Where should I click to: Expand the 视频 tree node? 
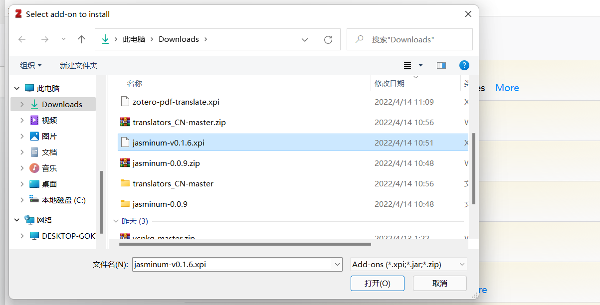point(22,120)
